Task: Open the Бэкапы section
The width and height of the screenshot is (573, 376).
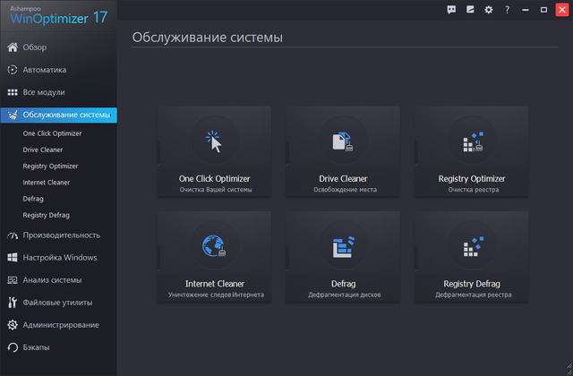Action: pyautogui.click(x=37, y=346)
